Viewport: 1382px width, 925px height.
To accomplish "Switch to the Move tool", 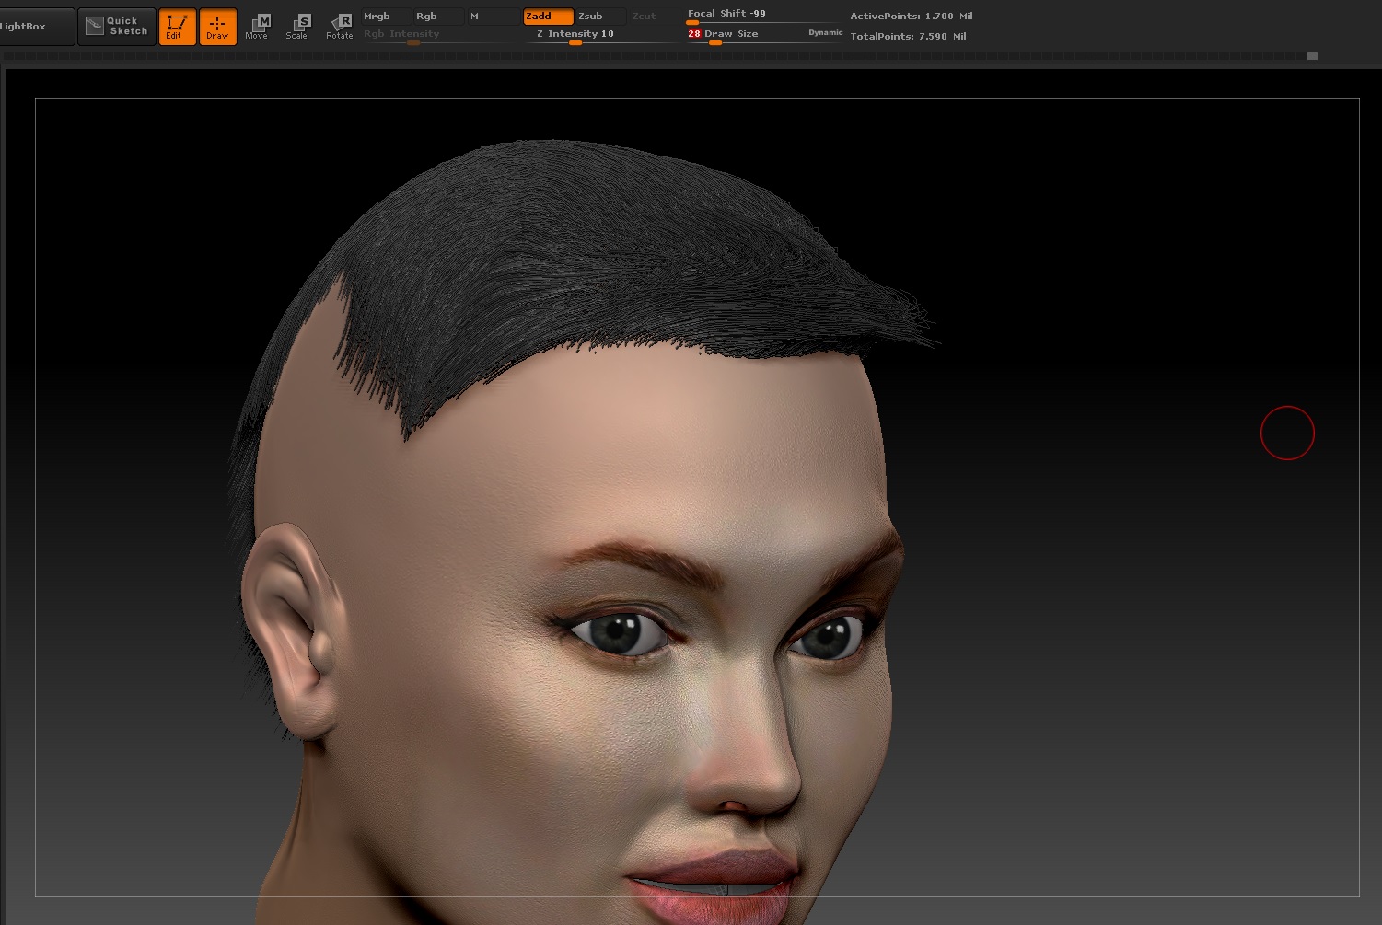I will coord(257,27).
